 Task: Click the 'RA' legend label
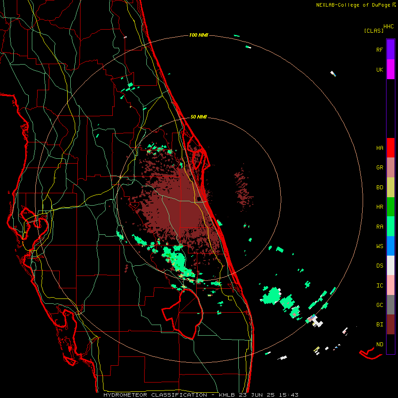(379, 227)
